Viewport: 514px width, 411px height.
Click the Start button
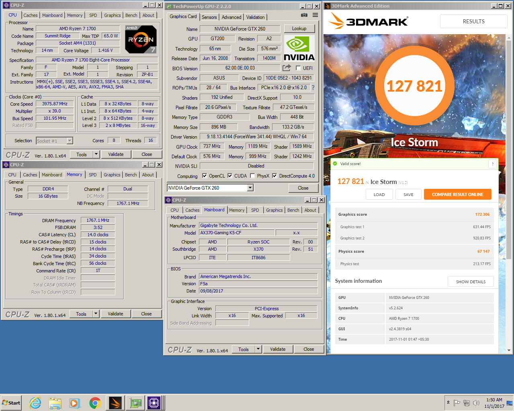[11, 403]
